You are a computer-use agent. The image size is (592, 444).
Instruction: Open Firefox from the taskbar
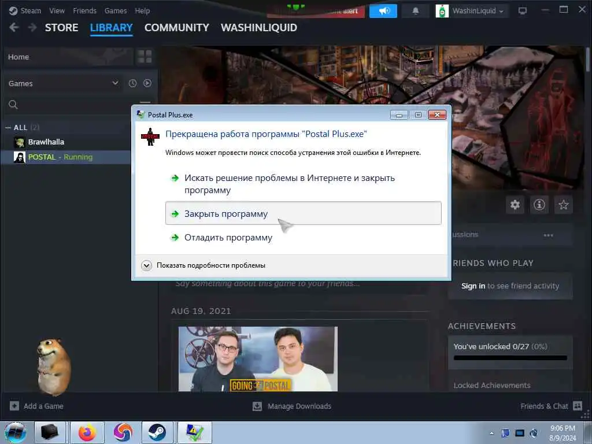(x=87, y=432)
